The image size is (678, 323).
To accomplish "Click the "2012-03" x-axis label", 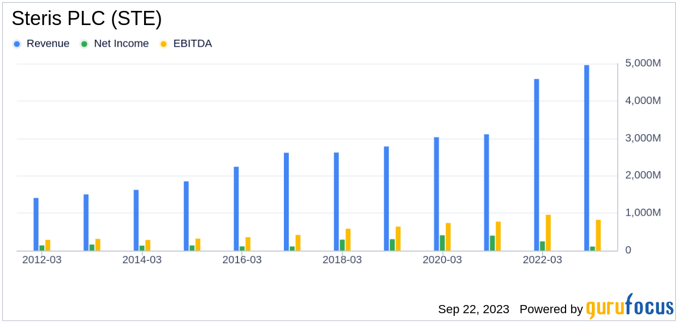I will tap(42, 260).
